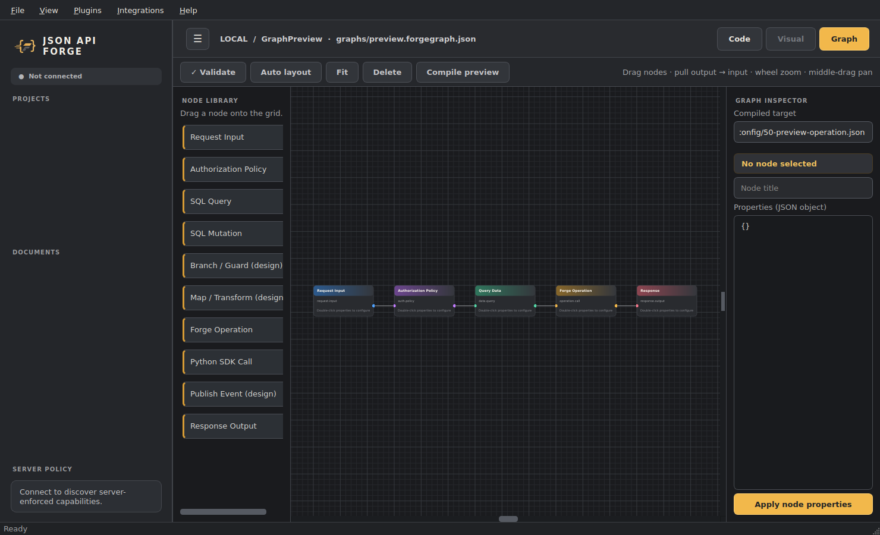Image resolution: width=880 pixels, height=535 pixels.
Task: Click the LOCAL breadcrumb text
Action: [x=234, y=39]
